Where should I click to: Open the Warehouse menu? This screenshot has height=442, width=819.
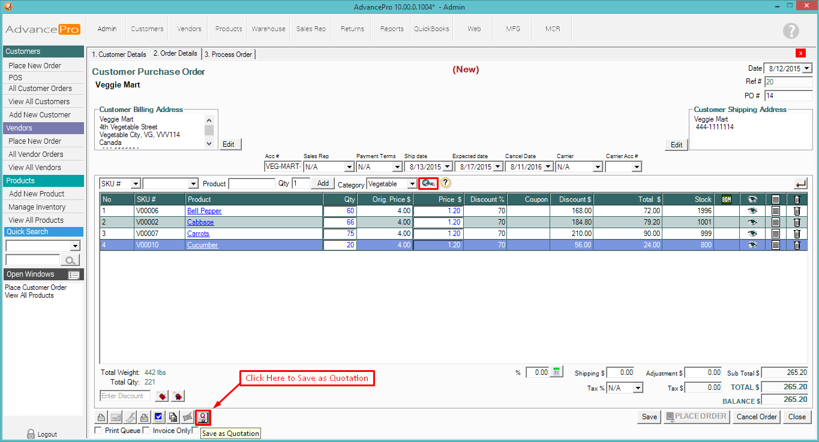coord(268,29)
